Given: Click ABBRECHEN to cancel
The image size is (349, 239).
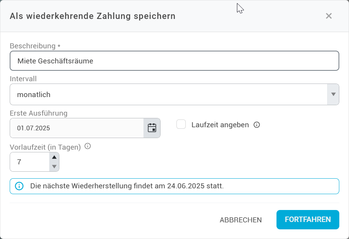Looking at the screenshot, I should coord(240,220).
